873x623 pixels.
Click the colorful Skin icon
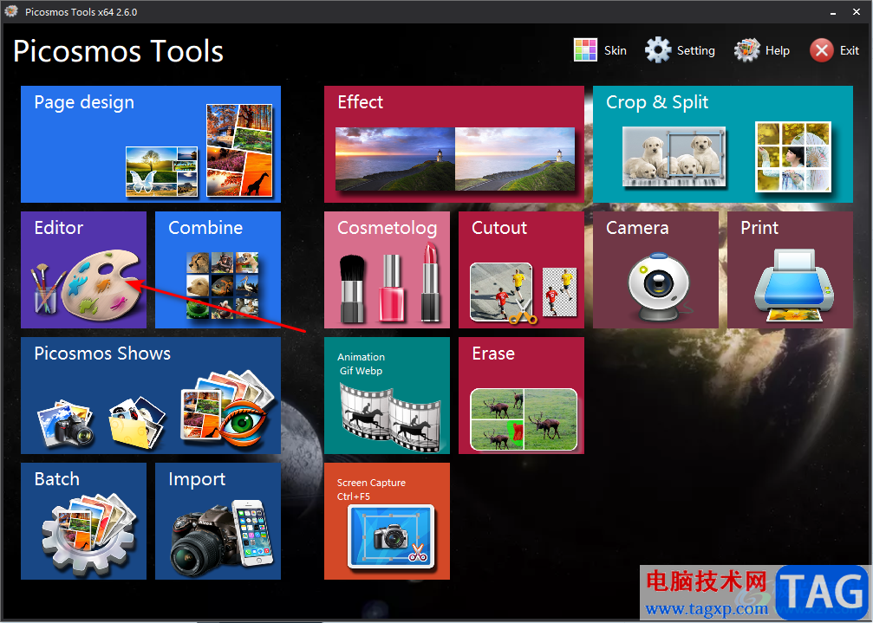pyautogui.click(x=585, y=50)
